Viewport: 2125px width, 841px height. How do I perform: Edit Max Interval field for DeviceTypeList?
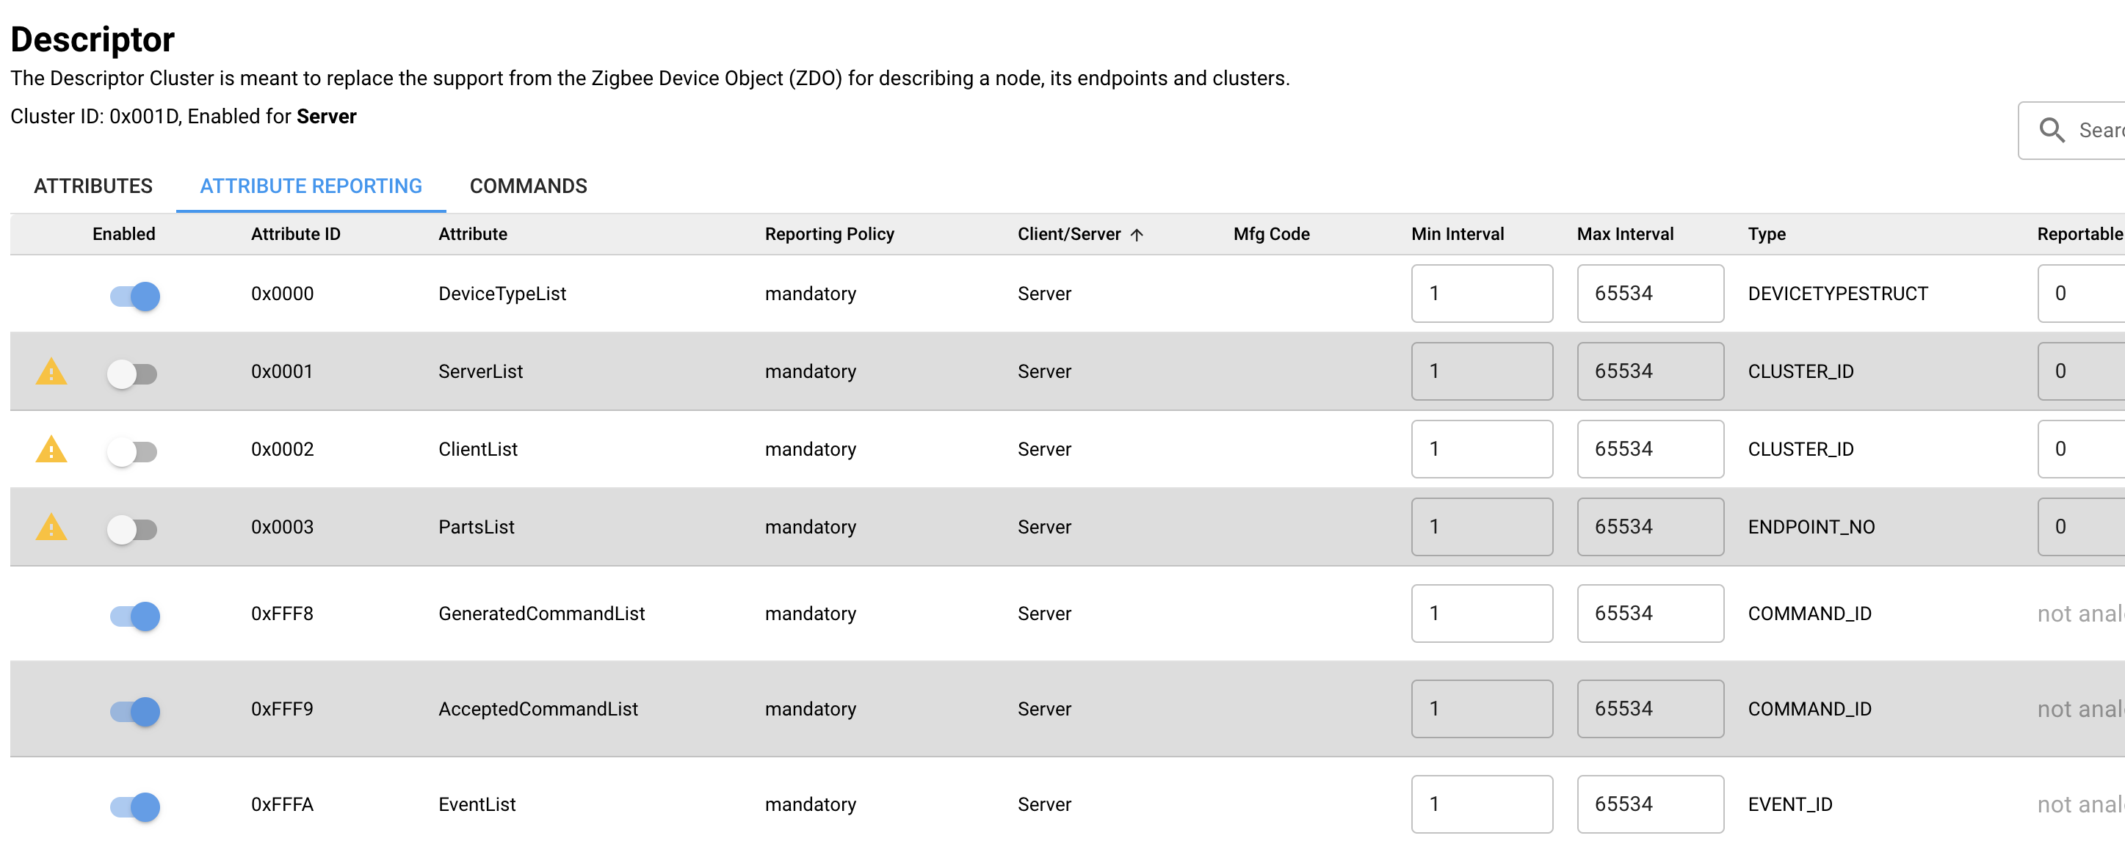pyautogui.click(x=1650, y=294)
